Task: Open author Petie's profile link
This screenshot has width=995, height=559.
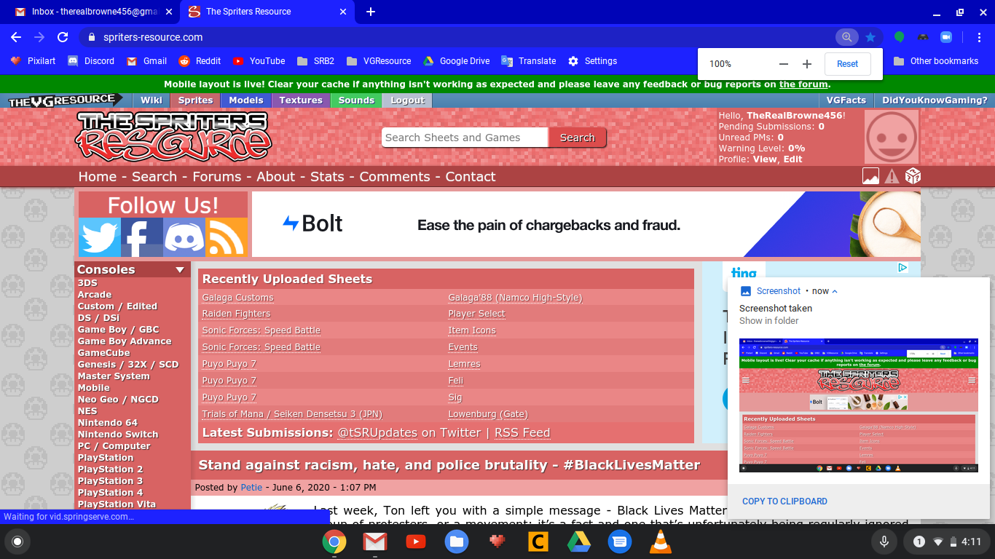Action: point(251,488)
